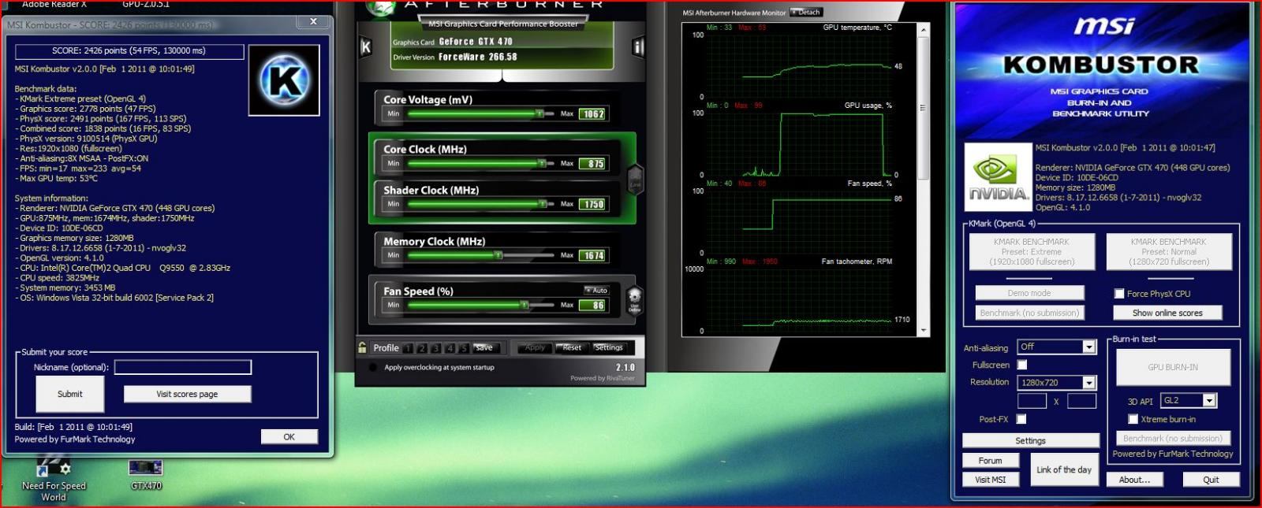1262x508 pixels.
Task: Start the KMark Normal preset benchmark
Action: point(1168,252)
